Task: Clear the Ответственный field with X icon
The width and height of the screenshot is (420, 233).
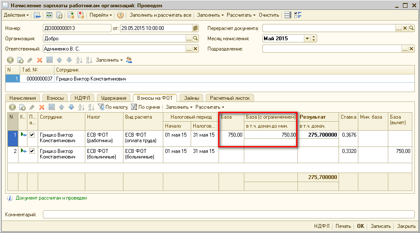Action: 195,49
